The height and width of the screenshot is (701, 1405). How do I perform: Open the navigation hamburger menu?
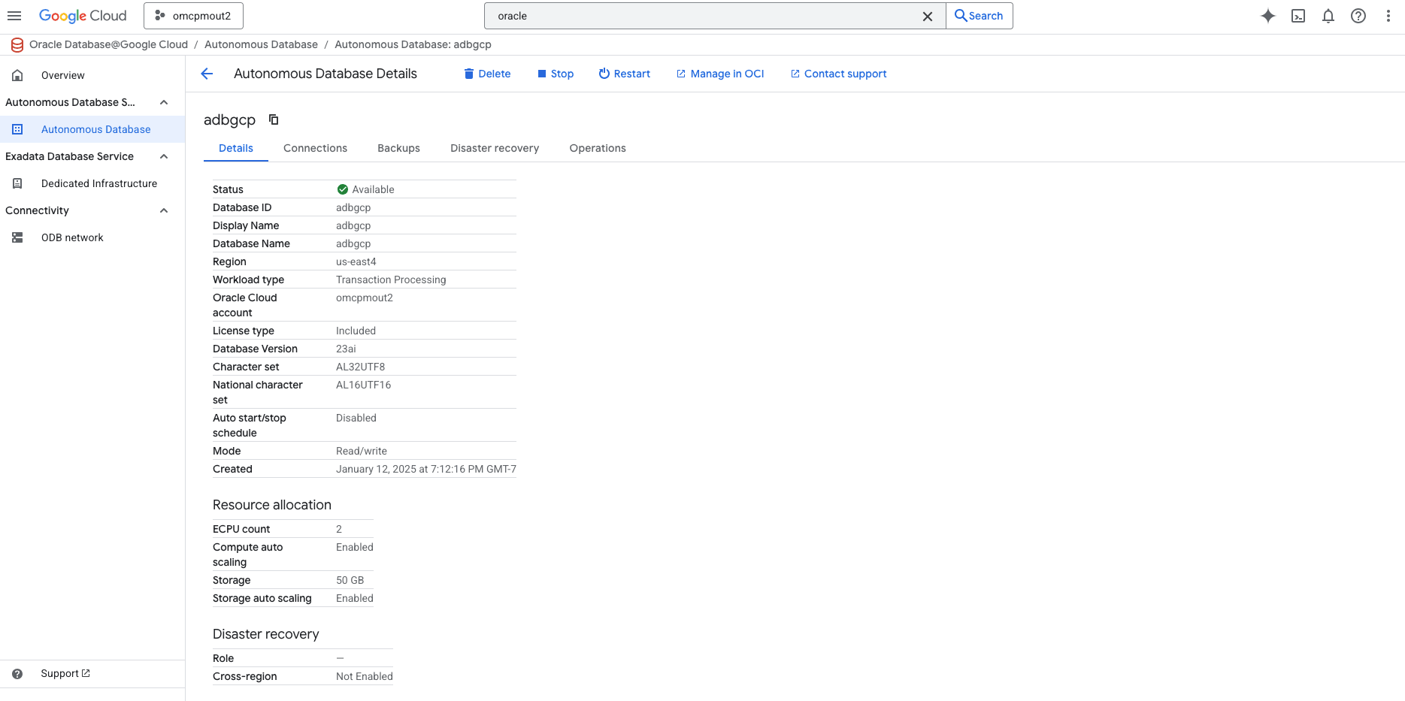(x=14, y=15)
